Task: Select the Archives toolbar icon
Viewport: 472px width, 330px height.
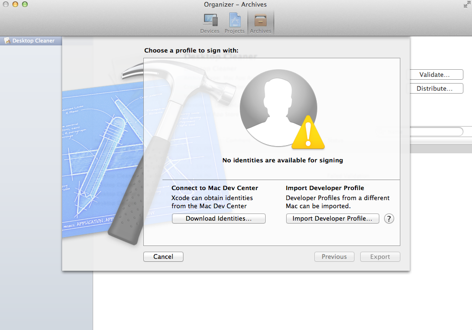Action: tap(260, 23)
